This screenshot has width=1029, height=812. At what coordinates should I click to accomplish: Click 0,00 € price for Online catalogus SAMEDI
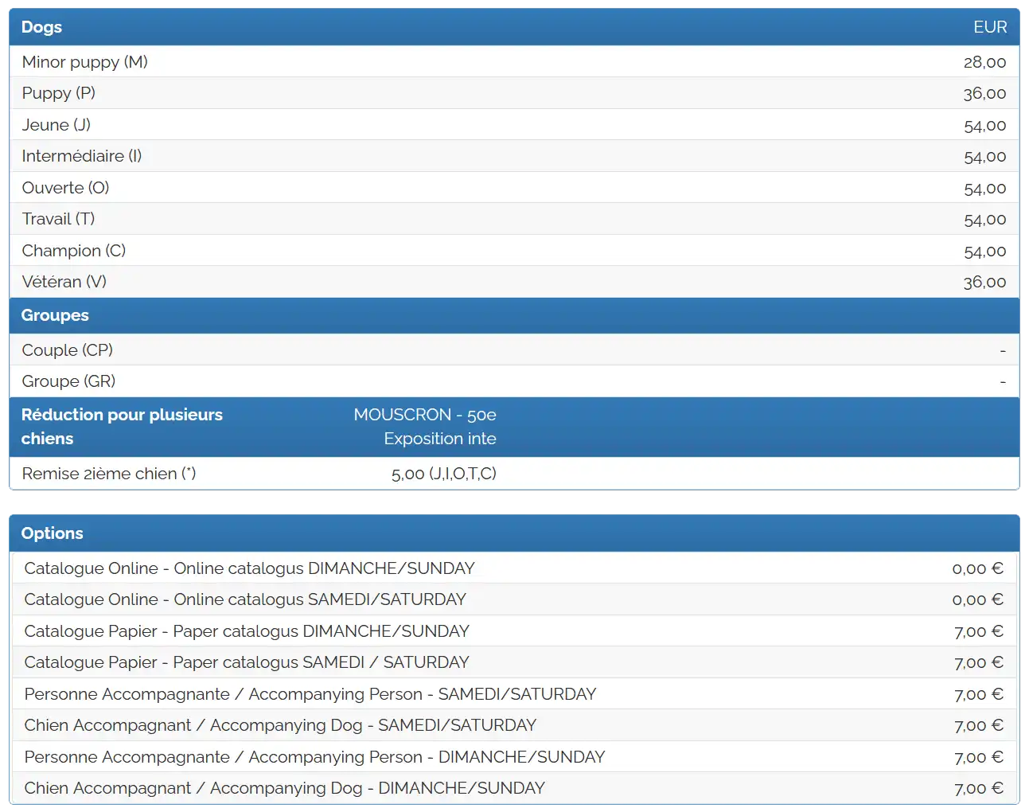point(978,599)
